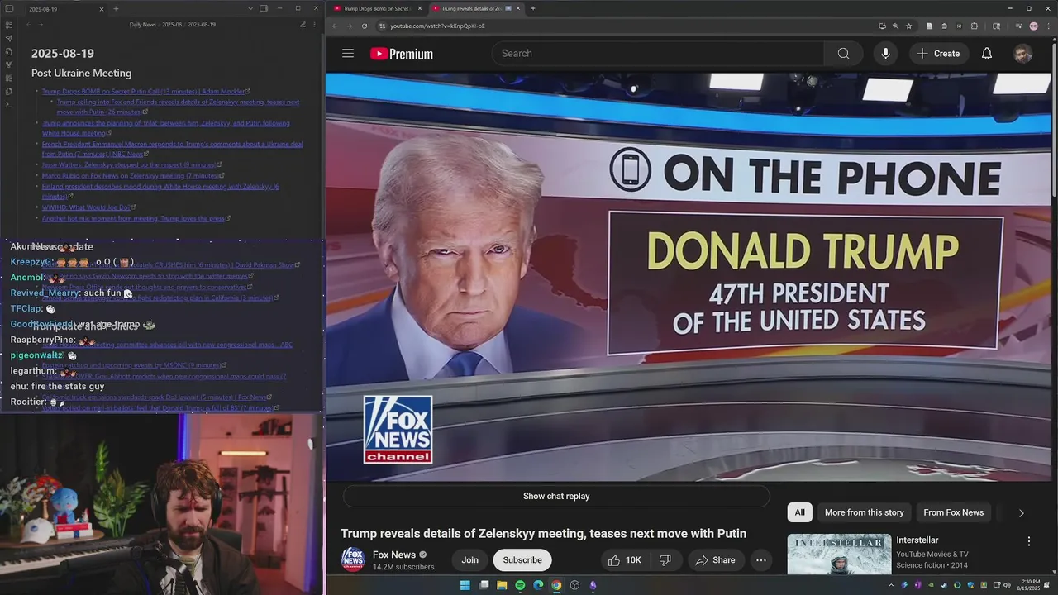1058x595 pixels.
Task: Open new Obsidian note tab
Action: point(116,8)
